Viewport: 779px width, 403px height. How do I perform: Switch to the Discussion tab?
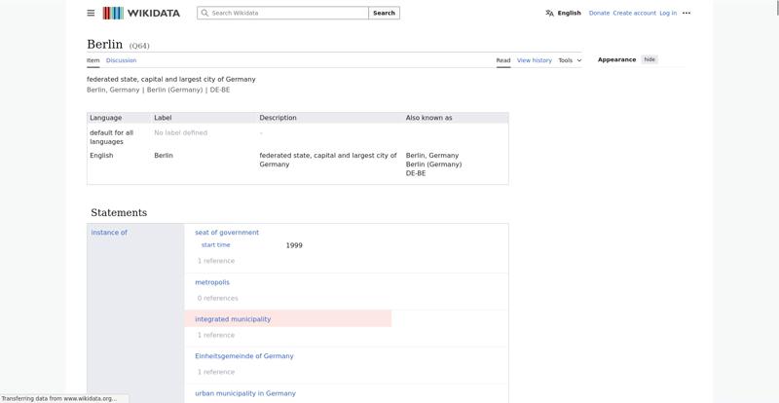121,60
